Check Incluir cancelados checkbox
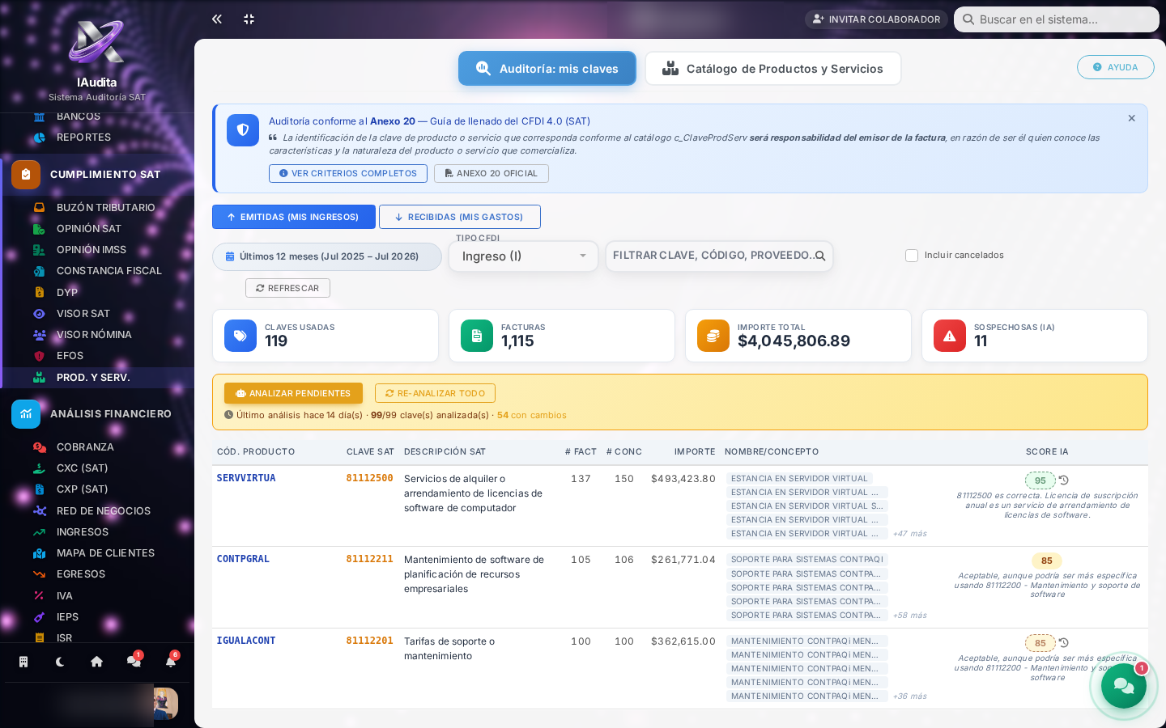The image size is (1166, 728). 912,256
